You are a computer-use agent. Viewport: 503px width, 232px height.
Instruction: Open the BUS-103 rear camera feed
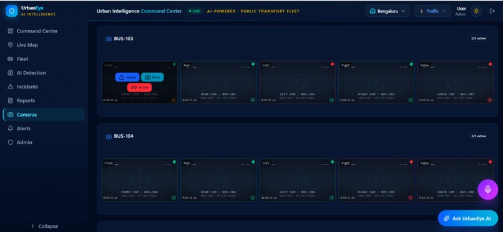[x=218, y=82]
